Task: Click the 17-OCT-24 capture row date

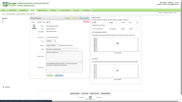Action: point(97,29)
